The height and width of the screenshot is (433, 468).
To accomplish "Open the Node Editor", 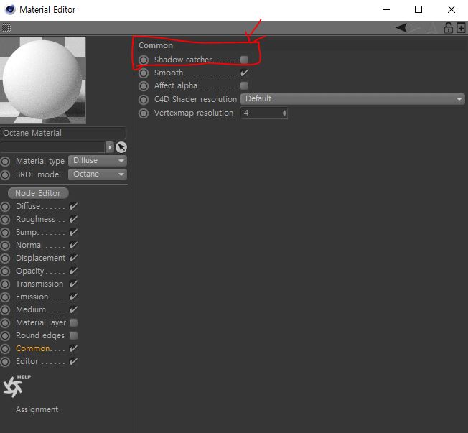I will [38, 193].
